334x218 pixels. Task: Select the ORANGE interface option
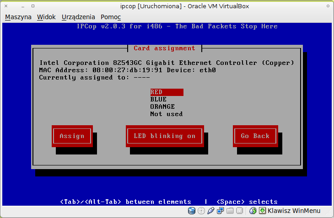coord(162,107)
